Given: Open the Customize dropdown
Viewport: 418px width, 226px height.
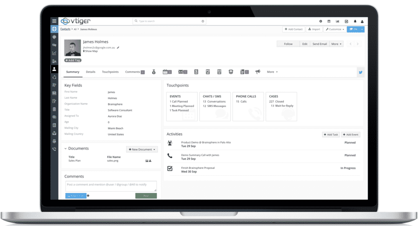Looking at the screenshot, I should point(335,30).
